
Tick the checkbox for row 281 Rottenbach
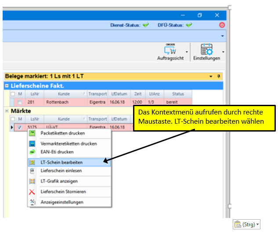[x=20, y=102]
